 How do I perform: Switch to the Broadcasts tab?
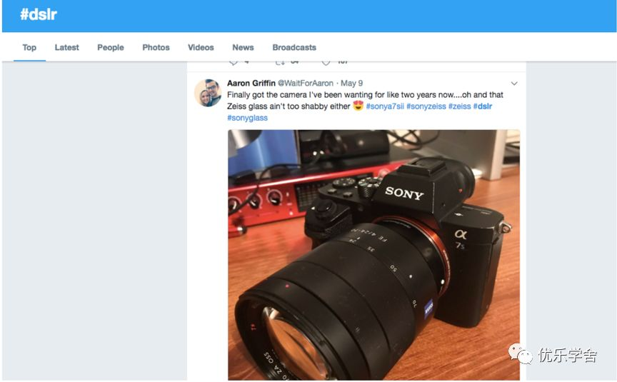(294, 47)
